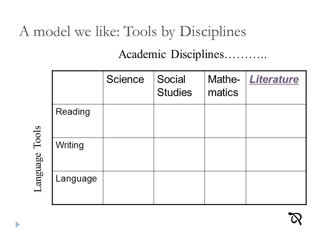Click the empty Writing-Social Studies cell
Viewport: 314px width, 236px height.
tap(179, 154)
